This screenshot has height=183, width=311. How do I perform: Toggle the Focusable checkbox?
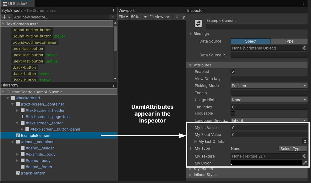tap(233, 113)
